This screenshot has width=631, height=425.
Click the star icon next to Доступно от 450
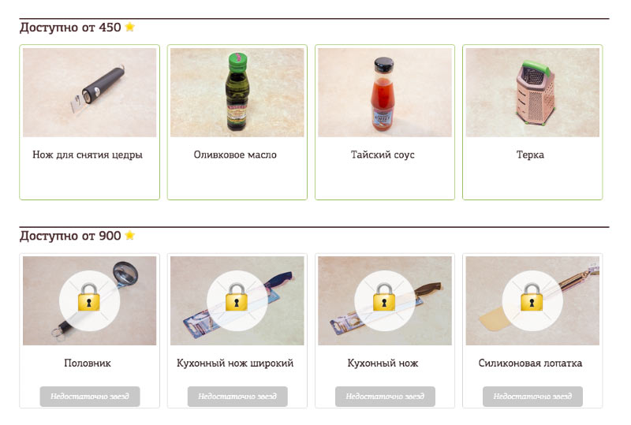click(130, 27)
